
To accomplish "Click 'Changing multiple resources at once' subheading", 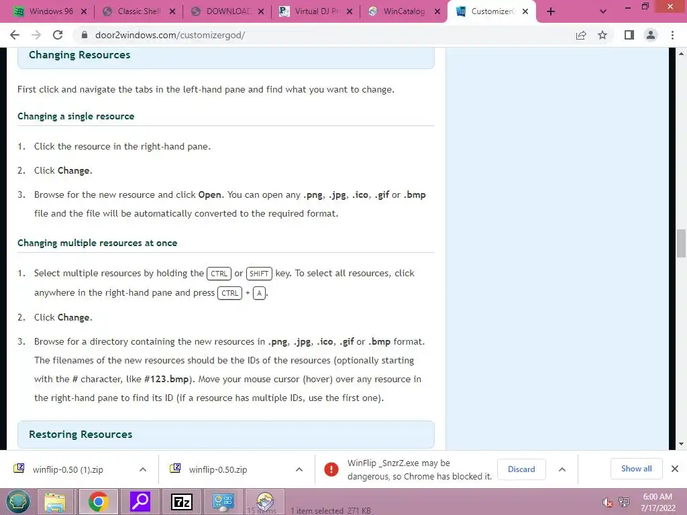I will 97,243.
